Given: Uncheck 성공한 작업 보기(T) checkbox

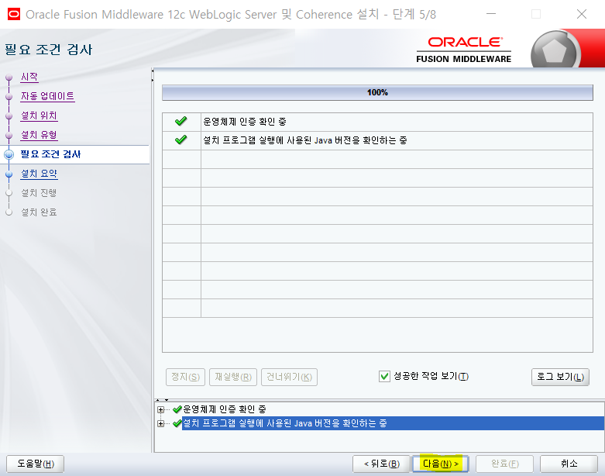Looking at the screenshot, I should [x=384, y=377].
